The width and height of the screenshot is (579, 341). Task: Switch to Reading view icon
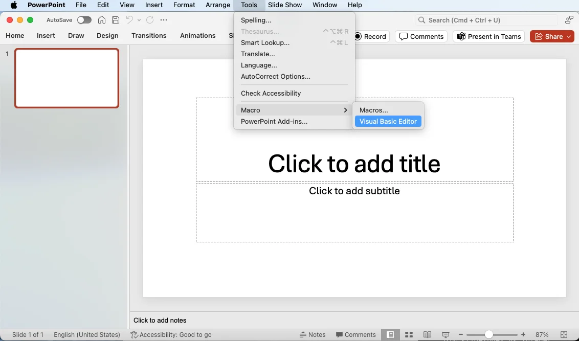427,335
